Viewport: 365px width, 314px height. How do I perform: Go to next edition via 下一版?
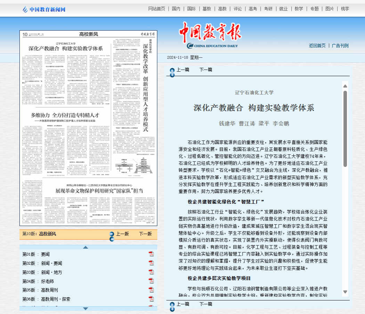[x=145, y=234]
